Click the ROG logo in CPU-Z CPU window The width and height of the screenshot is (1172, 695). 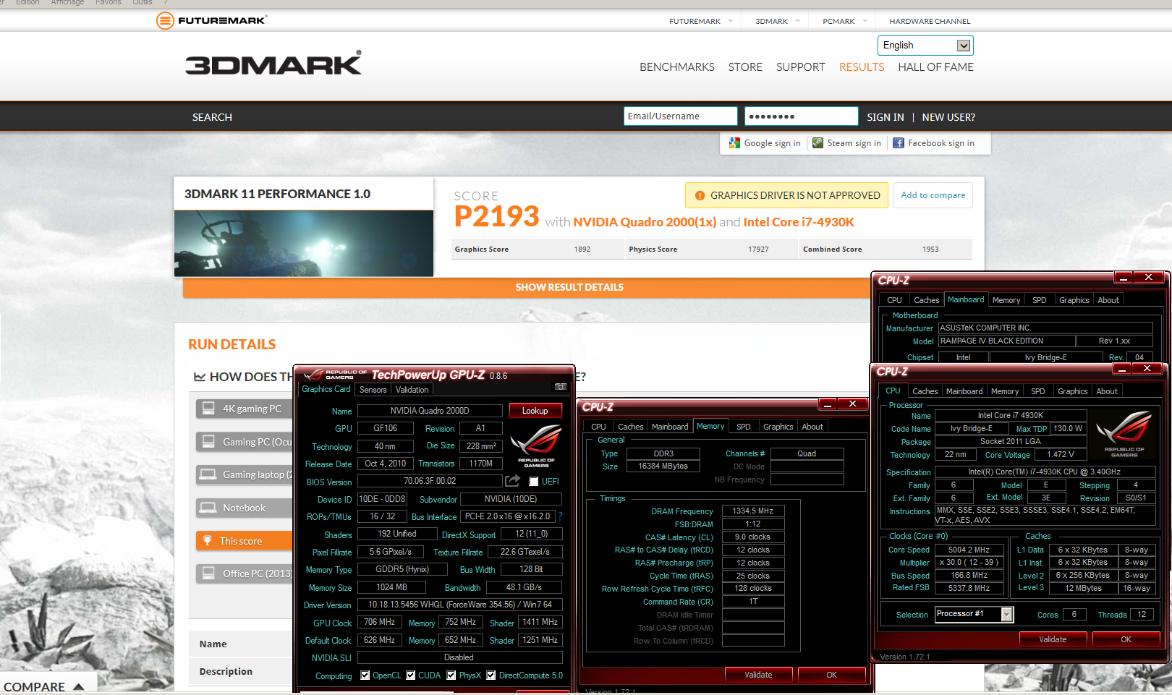click(x=1124, y=435)
